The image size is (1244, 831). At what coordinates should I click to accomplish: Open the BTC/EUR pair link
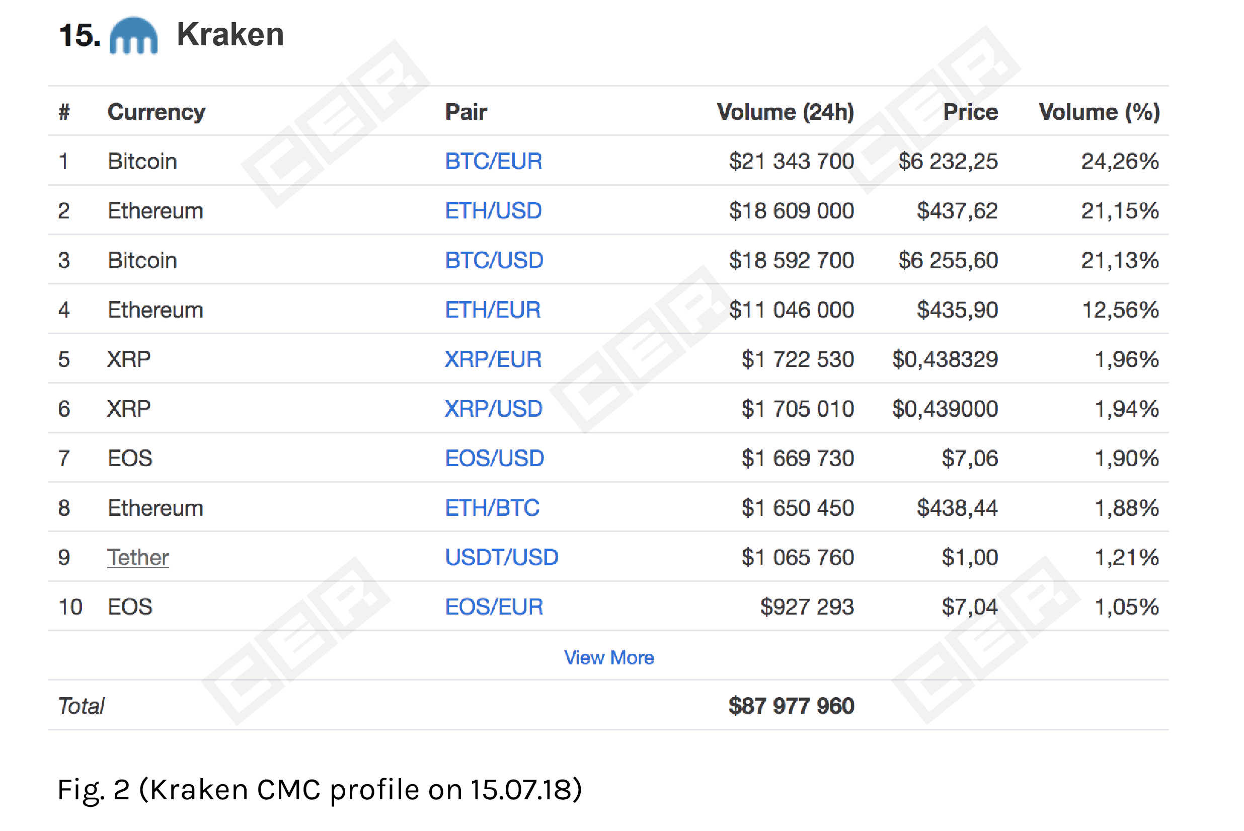[493, 161]
